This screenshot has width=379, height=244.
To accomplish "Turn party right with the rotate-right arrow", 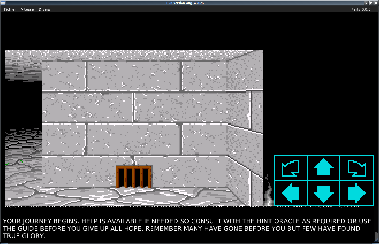I will (357, 168).
